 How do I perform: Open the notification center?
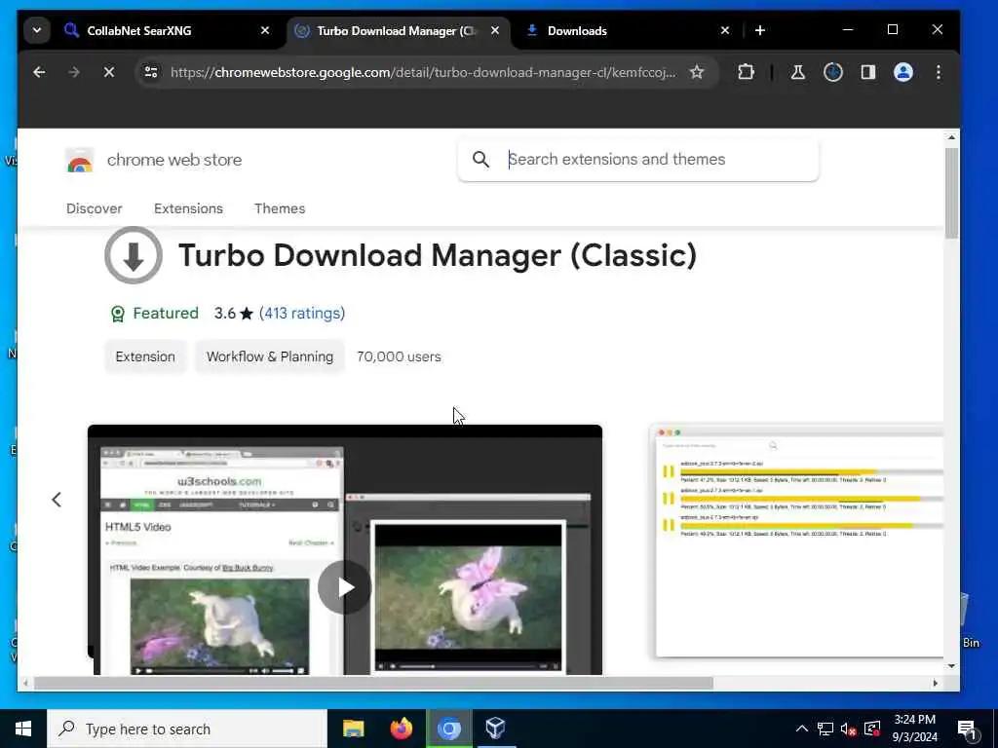pyautogui.click(x=967, y=729)
